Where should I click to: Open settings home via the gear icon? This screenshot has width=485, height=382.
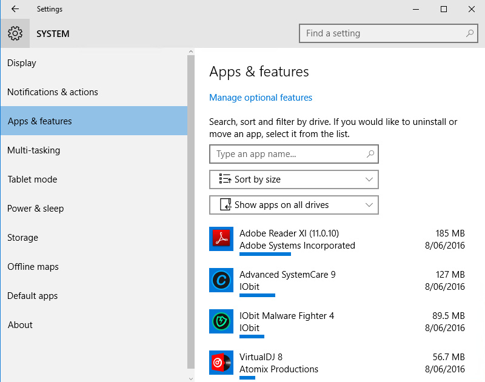[15, 33]
